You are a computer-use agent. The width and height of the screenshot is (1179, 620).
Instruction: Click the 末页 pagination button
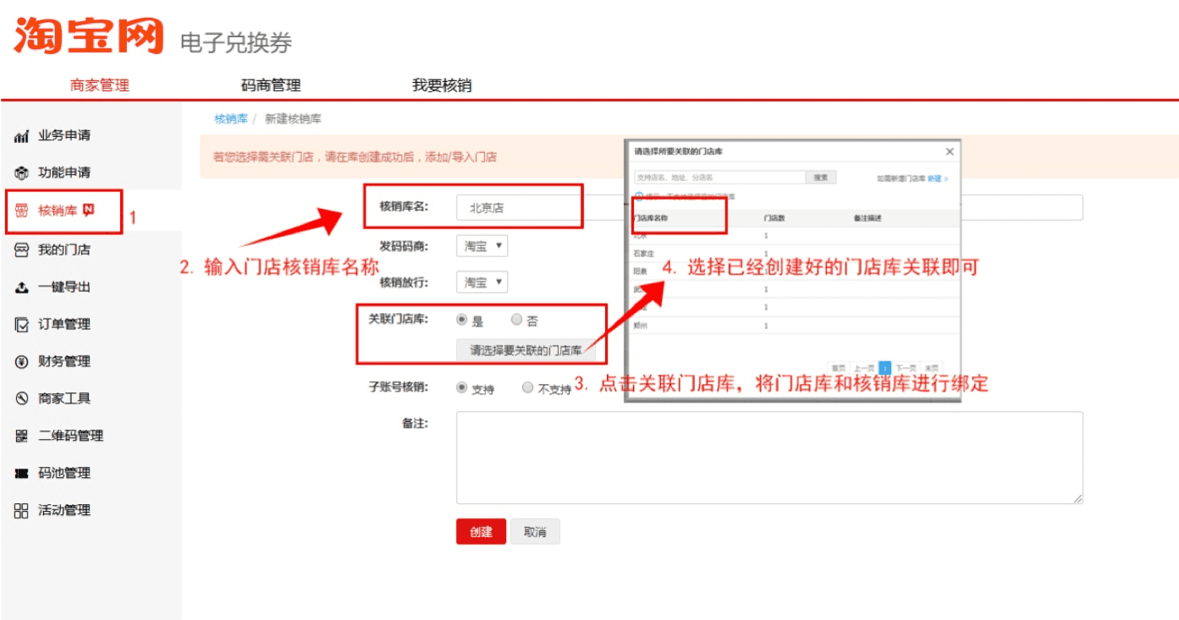point(931,368)
